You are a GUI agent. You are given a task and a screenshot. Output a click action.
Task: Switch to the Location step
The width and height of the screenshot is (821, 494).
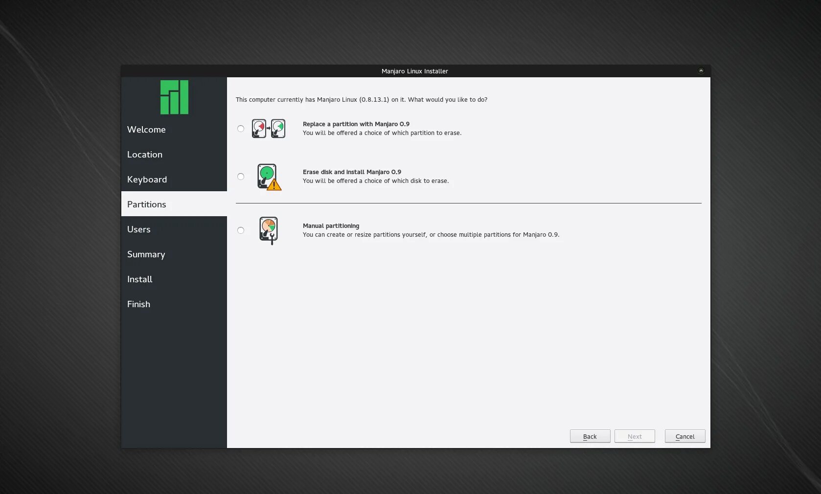(x=145, y=155)
